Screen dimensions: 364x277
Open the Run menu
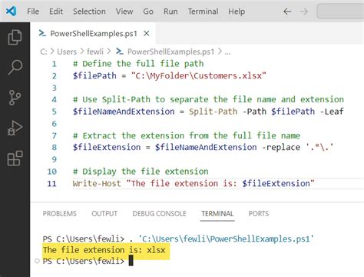(170, 12)
